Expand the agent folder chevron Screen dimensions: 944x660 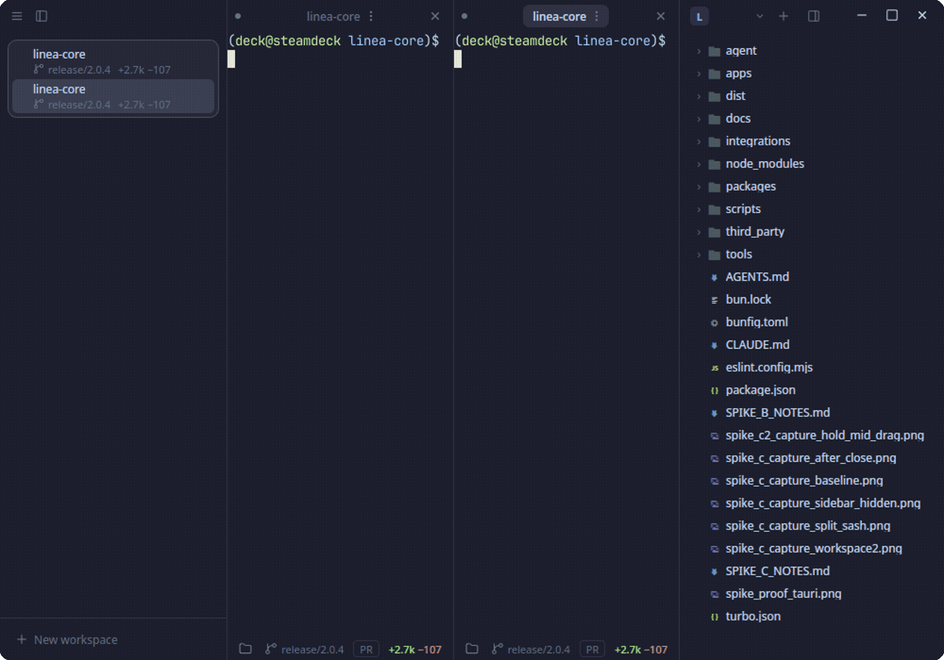pyautogui.click(x=699, y=51)
